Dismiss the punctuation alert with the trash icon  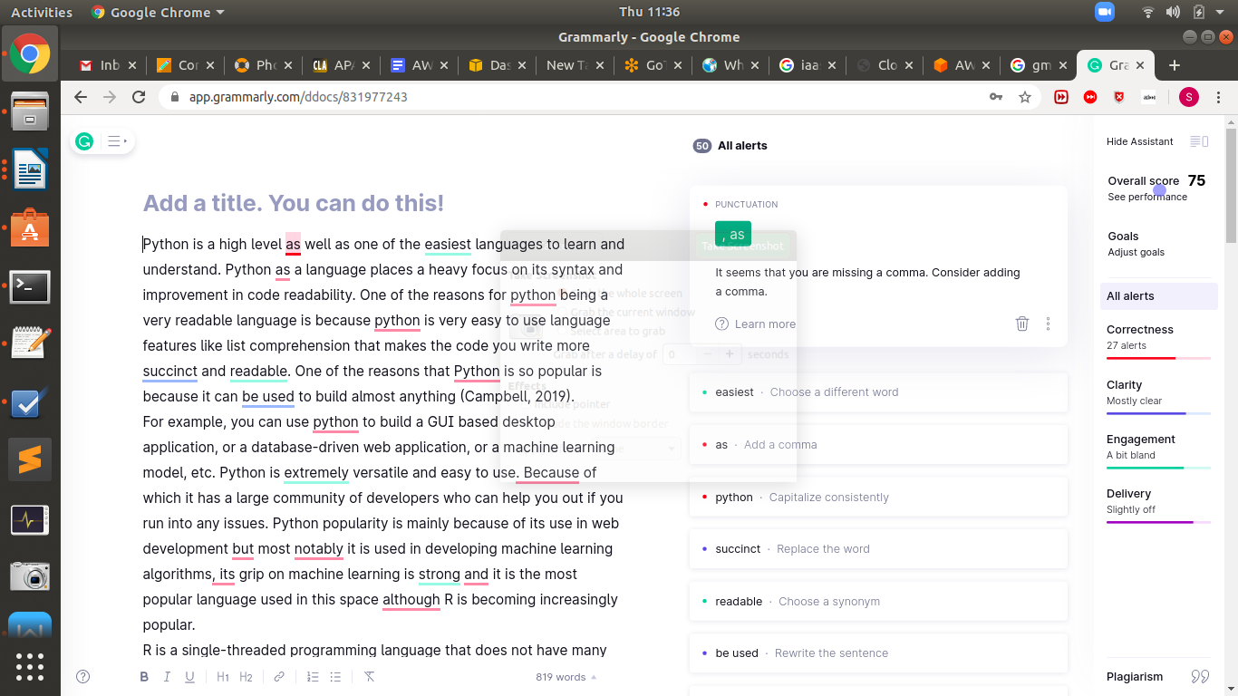click(1021, 324)
